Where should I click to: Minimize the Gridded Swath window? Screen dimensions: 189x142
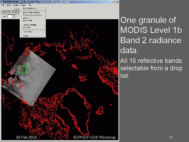pyautogui.click(x=112, y=2)
